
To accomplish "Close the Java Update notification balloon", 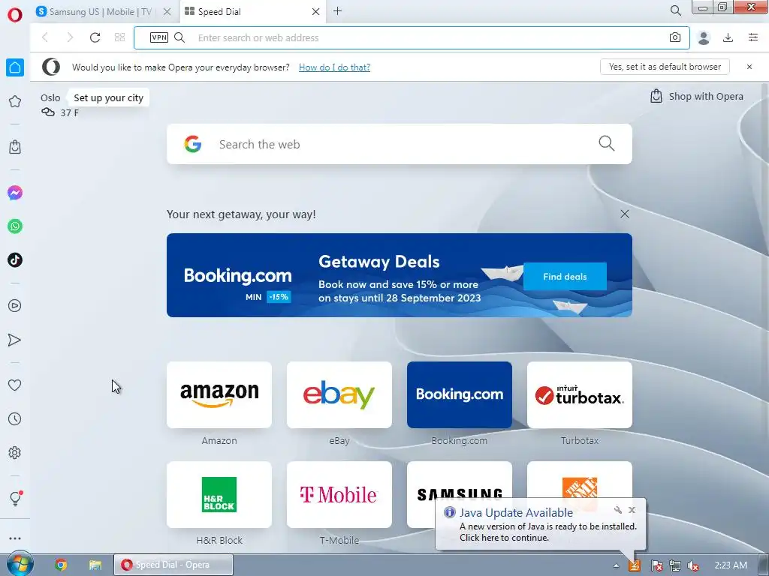I will pyautogui.click(x=632, y=510).
